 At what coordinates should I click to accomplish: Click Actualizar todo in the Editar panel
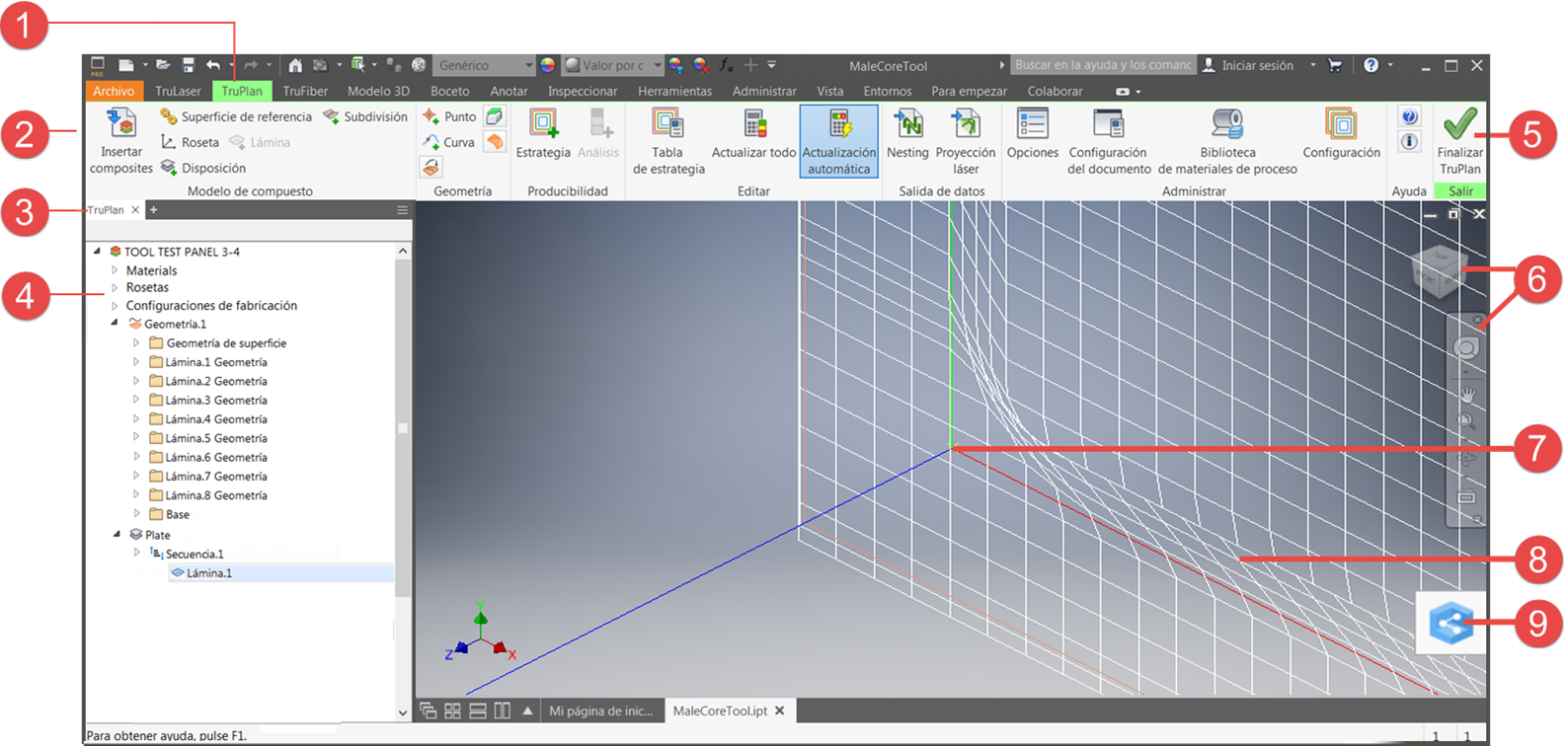753,134
